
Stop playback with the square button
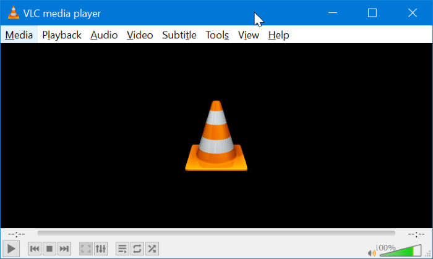49,249
